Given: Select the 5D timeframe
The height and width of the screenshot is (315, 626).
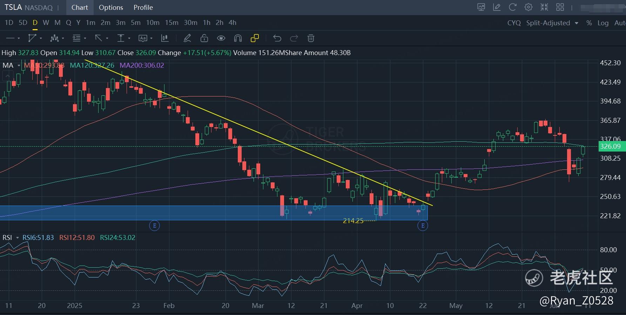Looking at the screenshot, I should pyautogui.click(x=23, y=23).
